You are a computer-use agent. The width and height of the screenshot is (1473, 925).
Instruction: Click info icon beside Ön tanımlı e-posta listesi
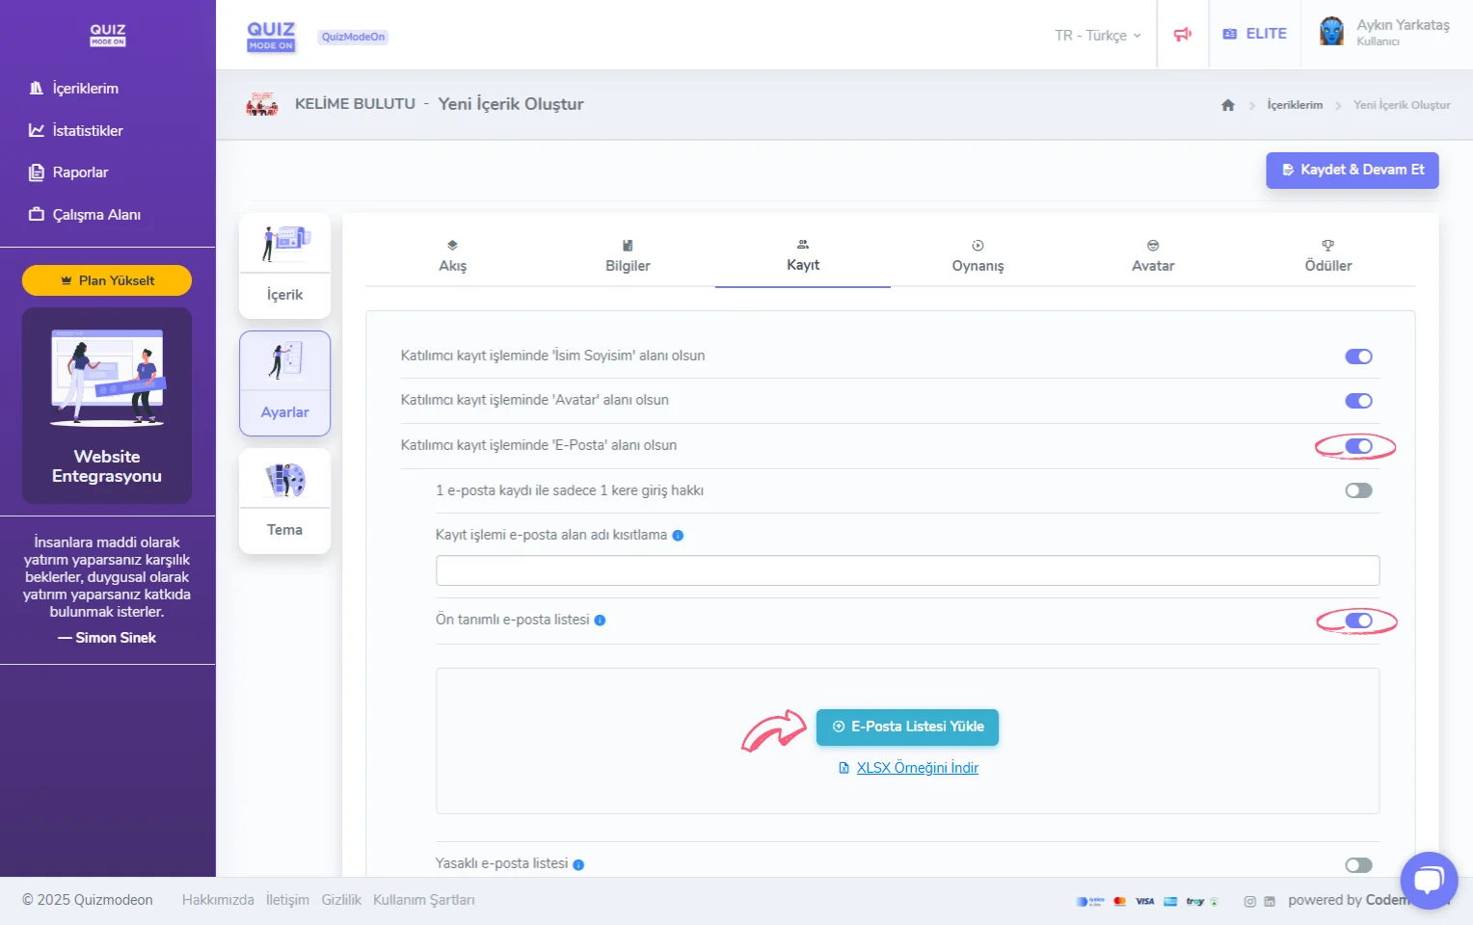(x=600, y=621)
